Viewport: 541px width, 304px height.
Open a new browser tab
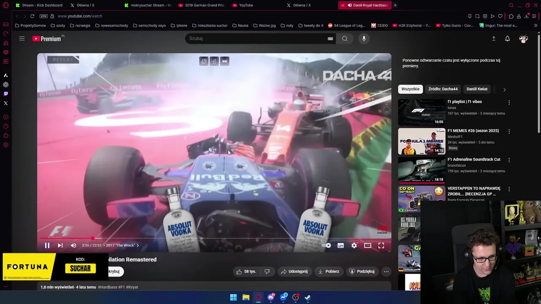pos(395,5)
